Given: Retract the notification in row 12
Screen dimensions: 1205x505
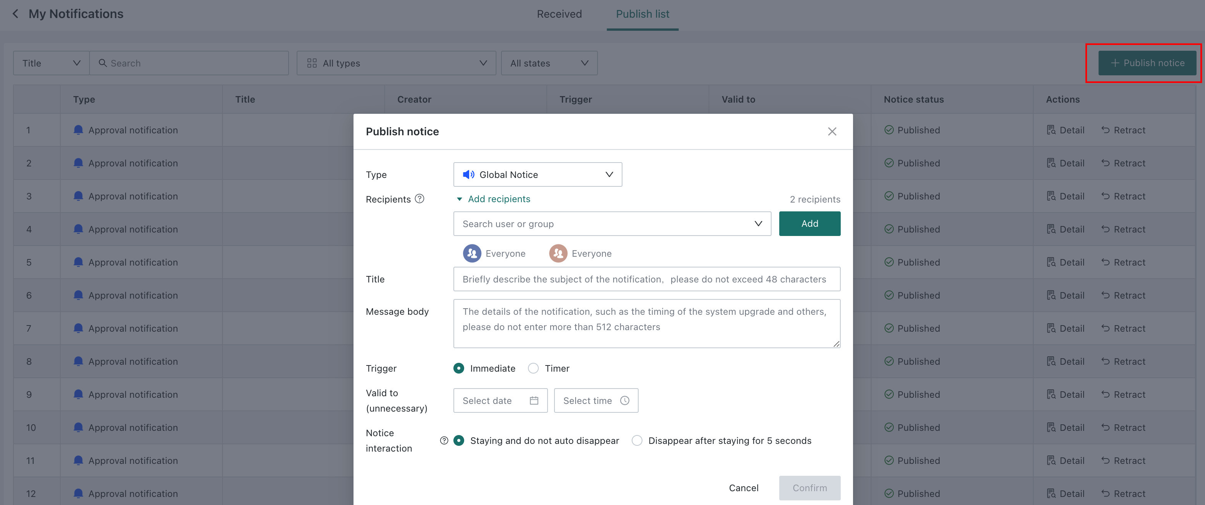Looking at the screenshot, I should click(1123, 494).
